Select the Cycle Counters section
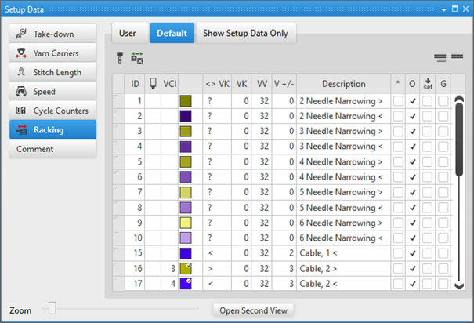The image size is (474, 323). [x=53, y=111]
